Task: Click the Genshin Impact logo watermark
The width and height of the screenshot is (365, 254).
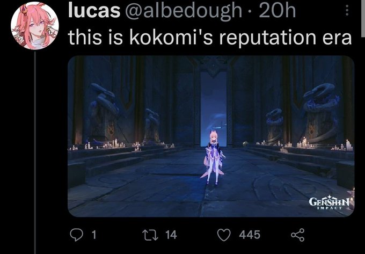Action: [329, 202]
